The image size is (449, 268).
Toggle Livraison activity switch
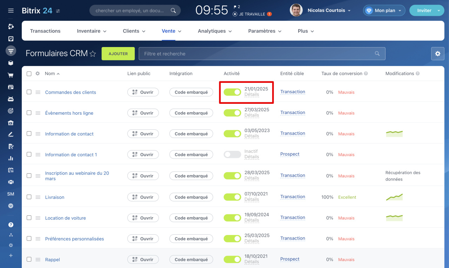pyautogui.click(x=232, y=197)
